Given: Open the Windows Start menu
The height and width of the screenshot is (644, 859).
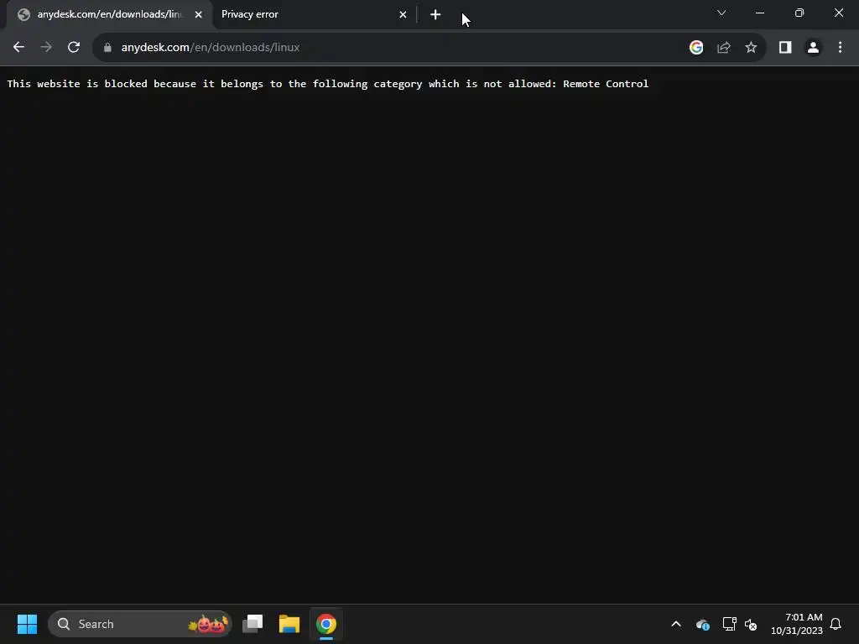Looking at the screenshot, I should tap(27, 624).
